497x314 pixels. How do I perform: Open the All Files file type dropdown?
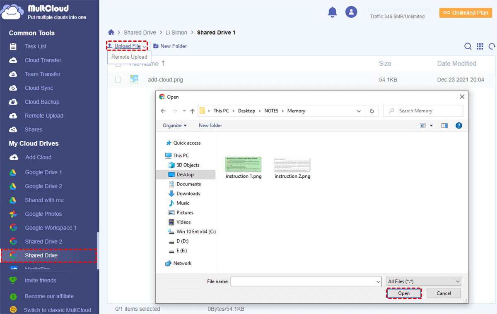point(423,281)
